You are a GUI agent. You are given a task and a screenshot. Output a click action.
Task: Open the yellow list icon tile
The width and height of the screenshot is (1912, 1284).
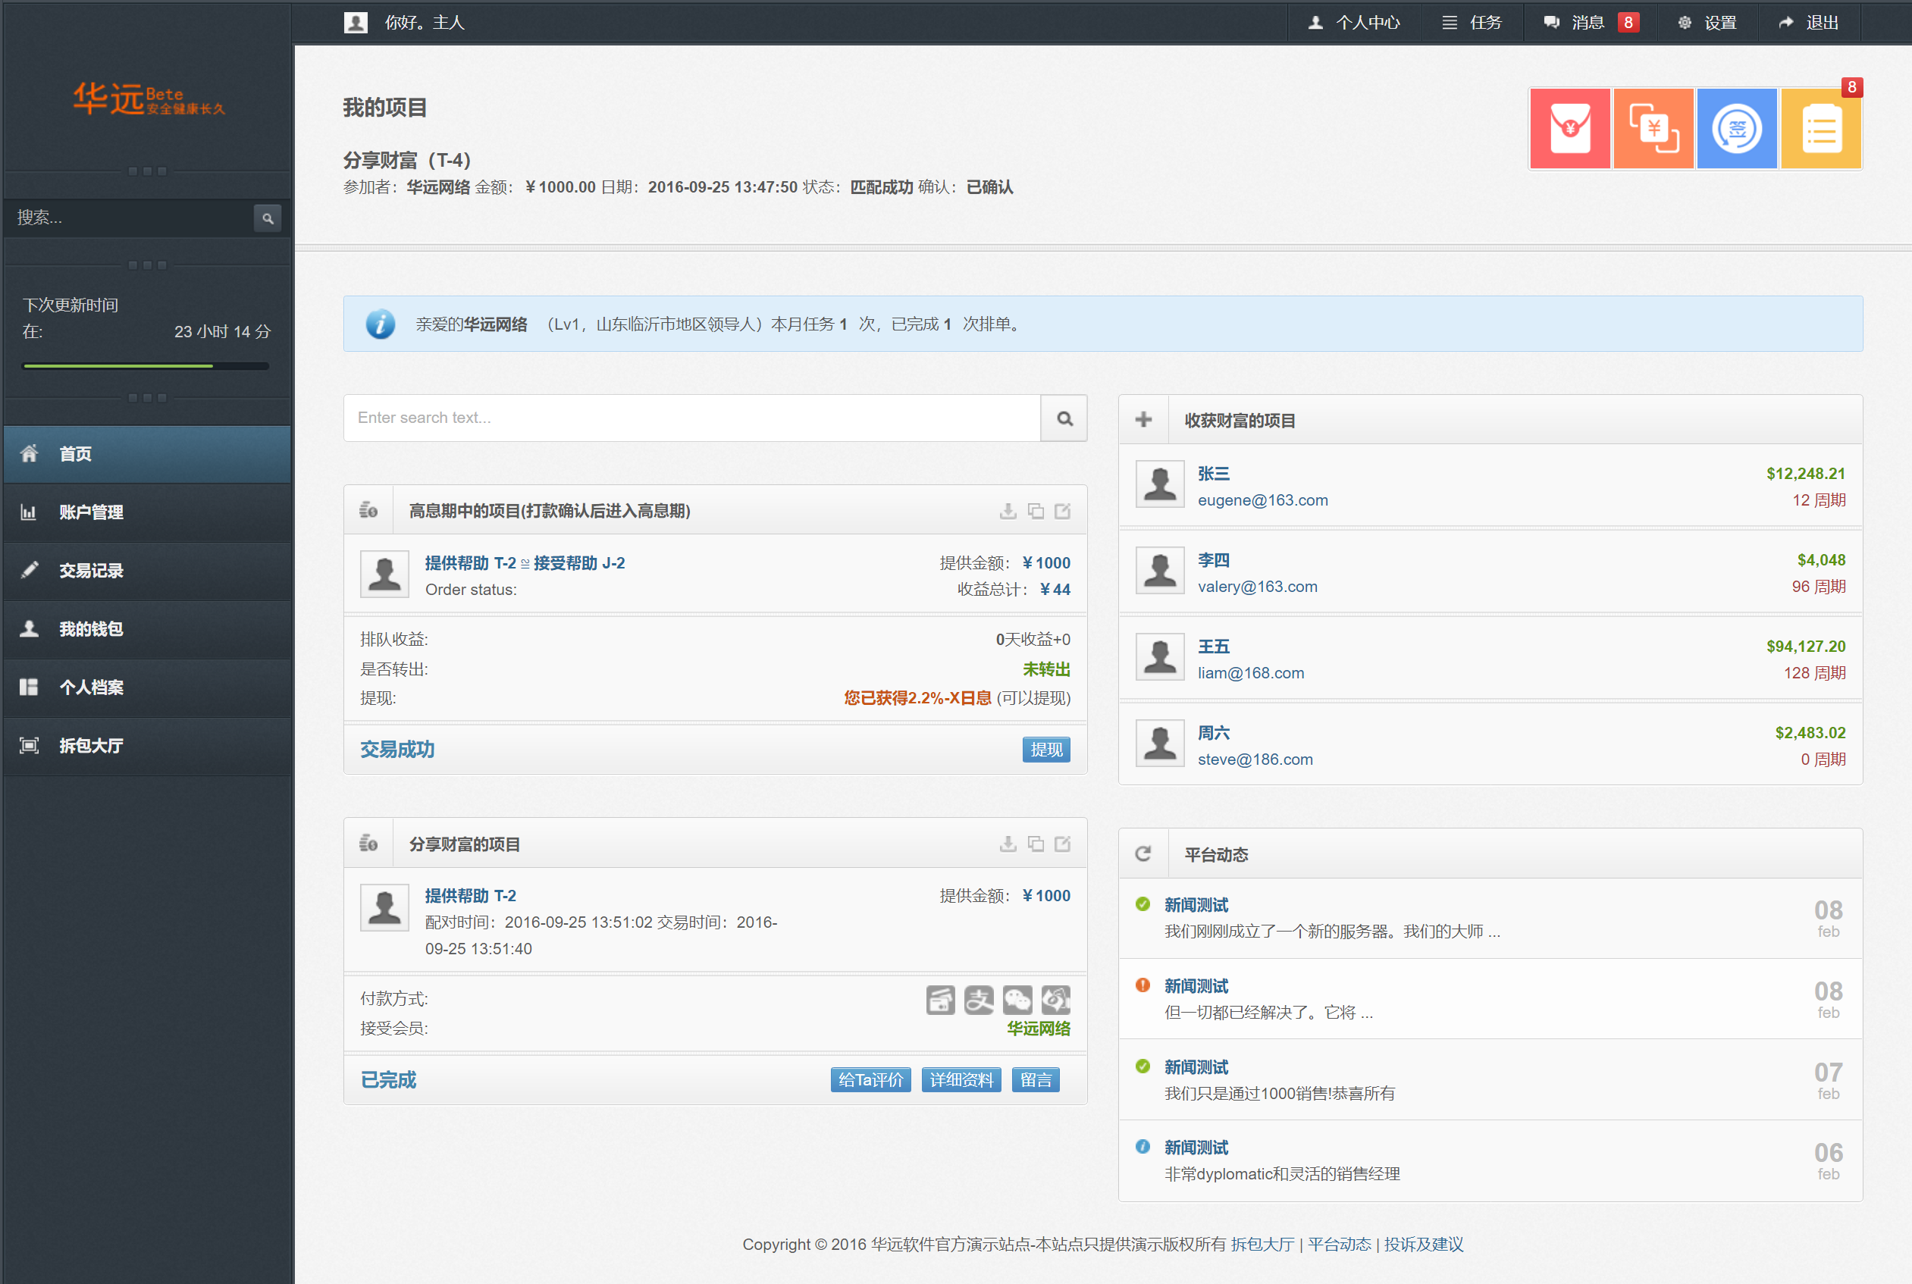[x=1820, y=129]
